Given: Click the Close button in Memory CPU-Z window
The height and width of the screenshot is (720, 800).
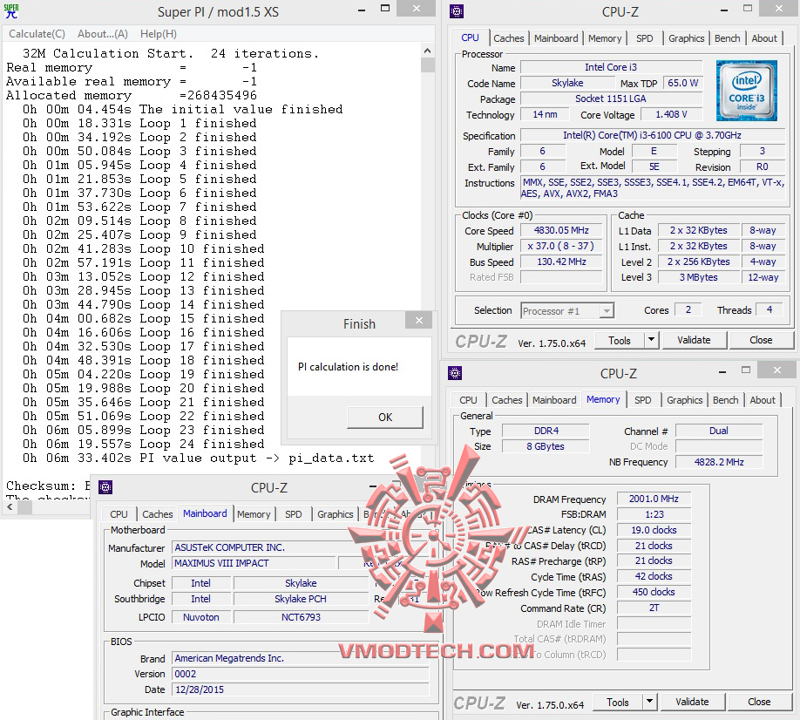Looking at the screenshot, I should click(759, 702).
